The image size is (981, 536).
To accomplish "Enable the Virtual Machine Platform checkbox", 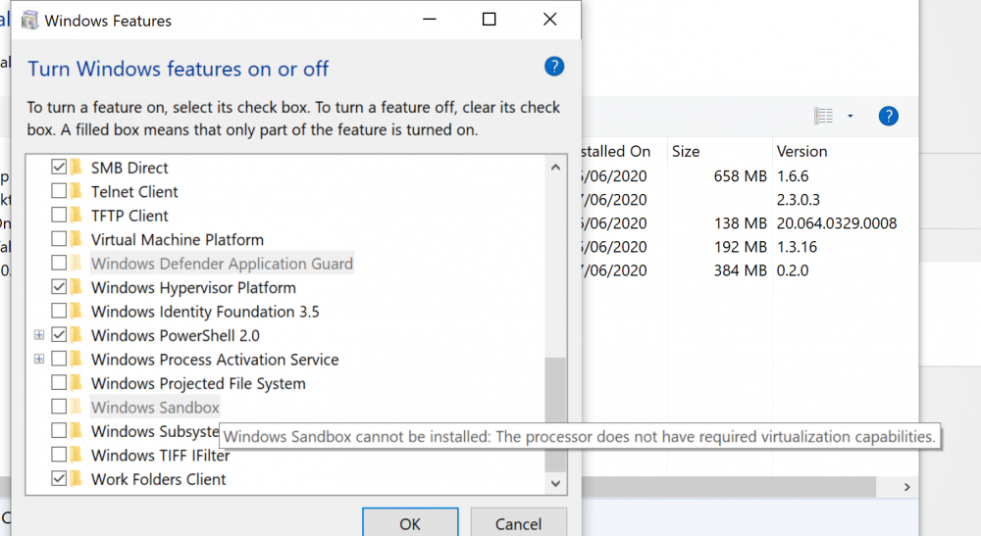I will click(x=59, y=239).
